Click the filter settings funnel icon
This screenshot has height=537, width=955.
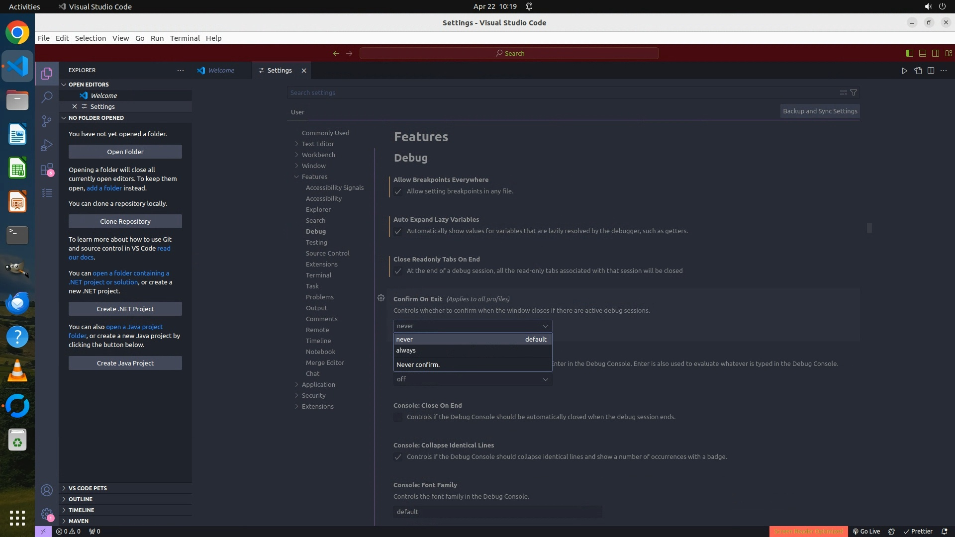pyautogui.click(x=854, y=92)
